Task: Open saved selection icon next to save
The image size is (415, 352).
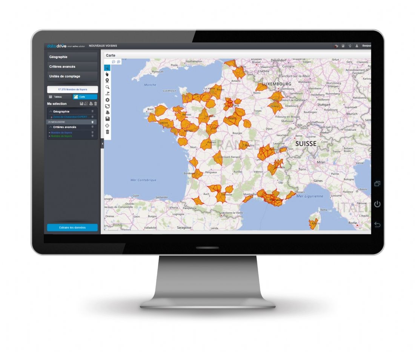Action: (86, 104)
